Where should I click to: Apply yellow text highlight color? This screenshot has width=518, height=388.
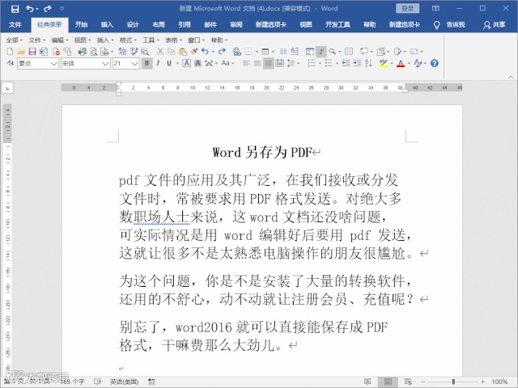384,63
